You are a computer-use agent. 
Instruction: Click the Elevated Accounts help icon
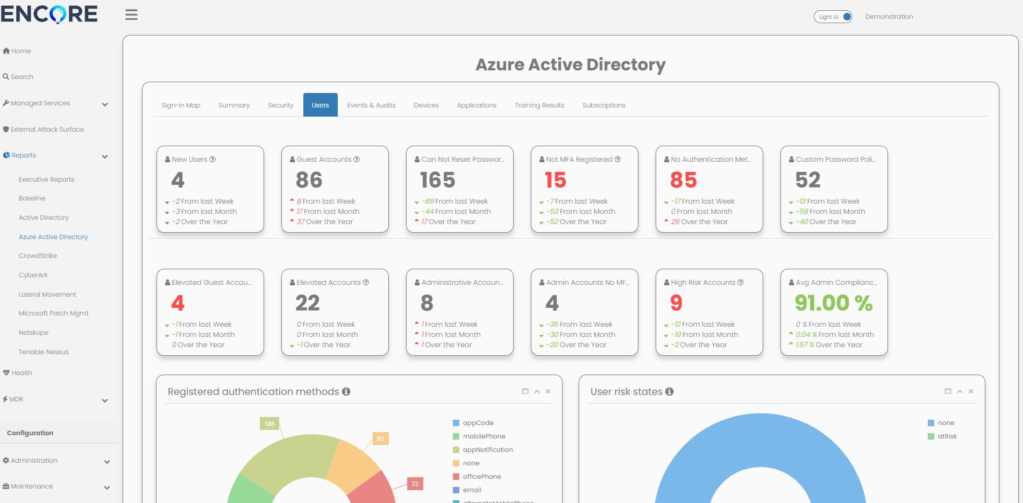pos(366,283)
